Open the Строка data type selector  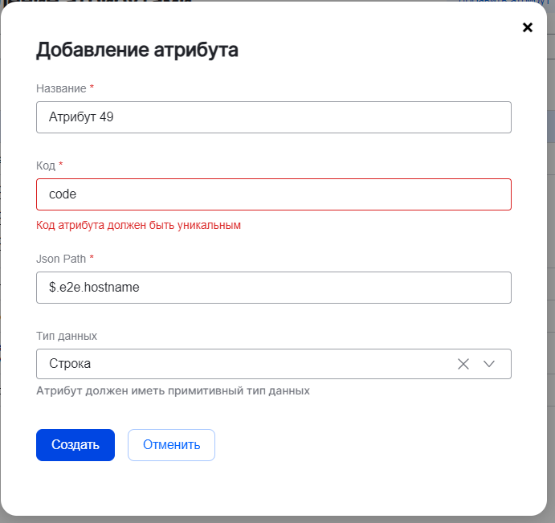pos(241,364)
